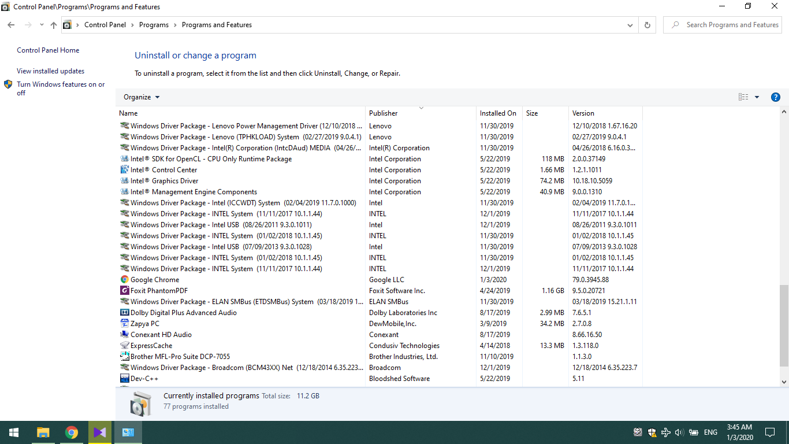789x444 pixels.
Task: Click the 1.16 GB size cell
Action: pos(553,291)
